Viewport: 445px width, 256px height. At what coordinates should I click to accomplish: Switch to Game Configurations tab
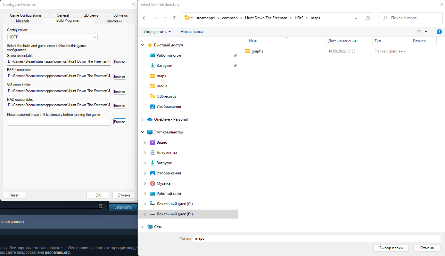26,15
